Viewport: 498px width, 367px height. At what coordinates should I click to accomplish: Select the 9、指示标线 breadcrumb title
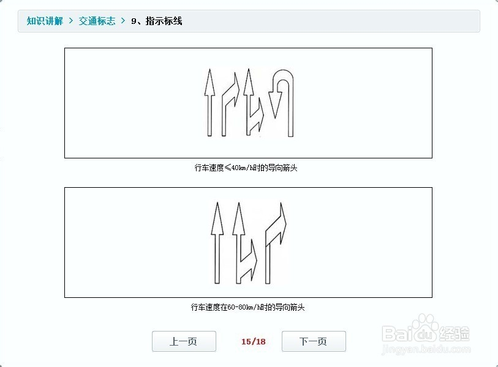point(157,21)
